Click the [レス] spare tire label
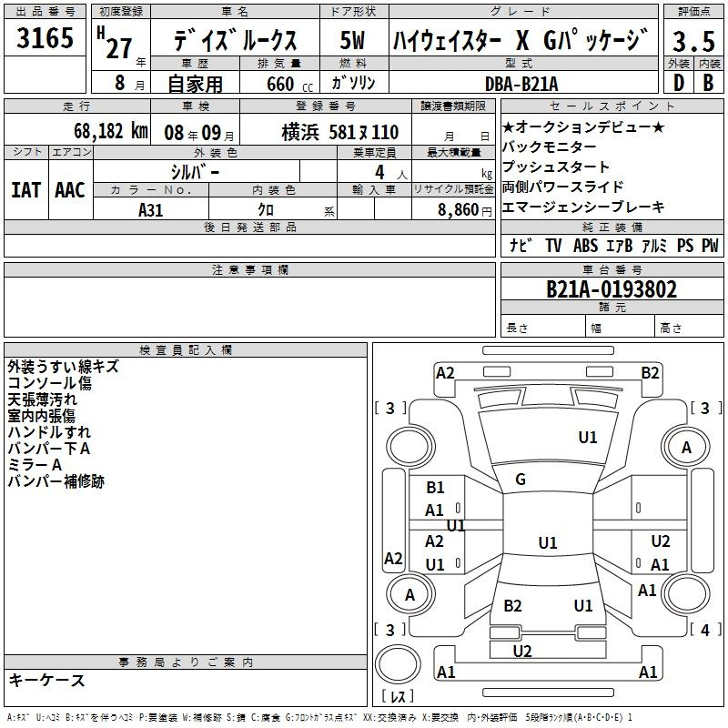 tap(398, 696)
